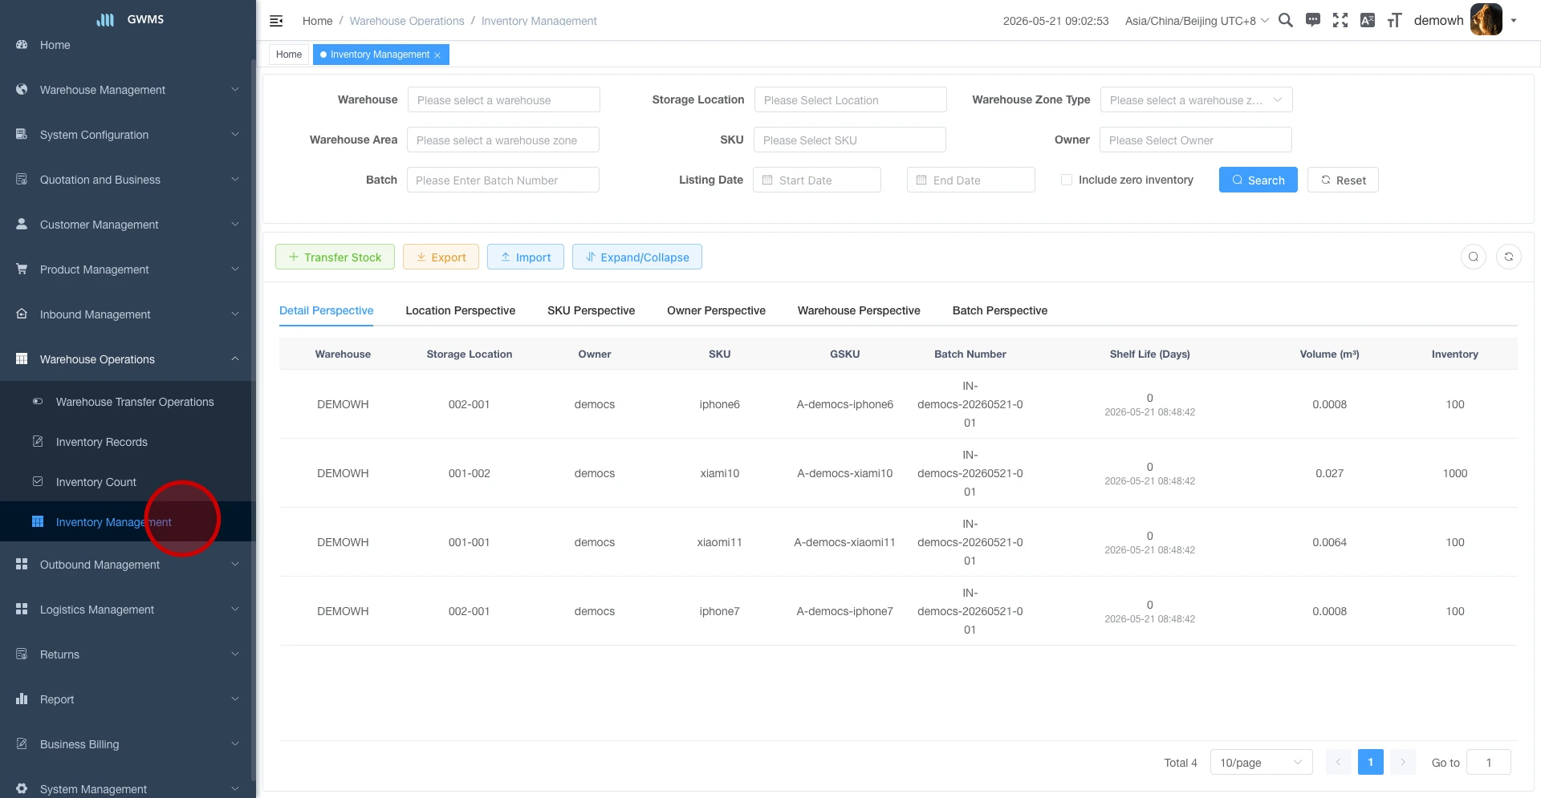Enable Include zero inventory checkbox
1541x798 pixels.
pos(1067,180)
